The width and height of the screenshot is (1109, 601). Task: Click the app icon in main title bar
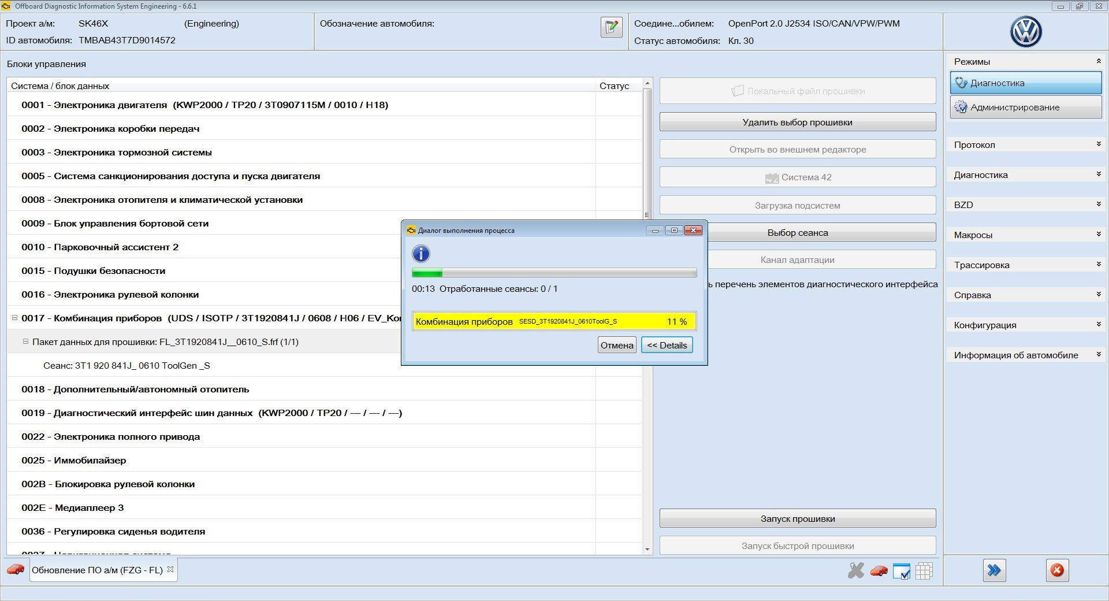click(6, 6)
